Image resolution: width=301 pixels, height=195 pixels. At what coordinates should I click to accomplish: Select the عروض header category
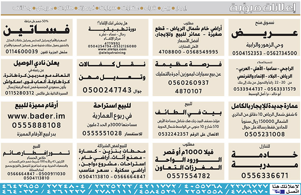[x=44, y=8]
